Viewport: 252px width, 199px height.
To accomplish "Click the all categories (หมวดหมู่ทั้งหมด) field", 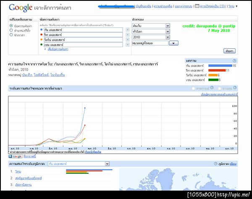I will [x=150, y=43].
